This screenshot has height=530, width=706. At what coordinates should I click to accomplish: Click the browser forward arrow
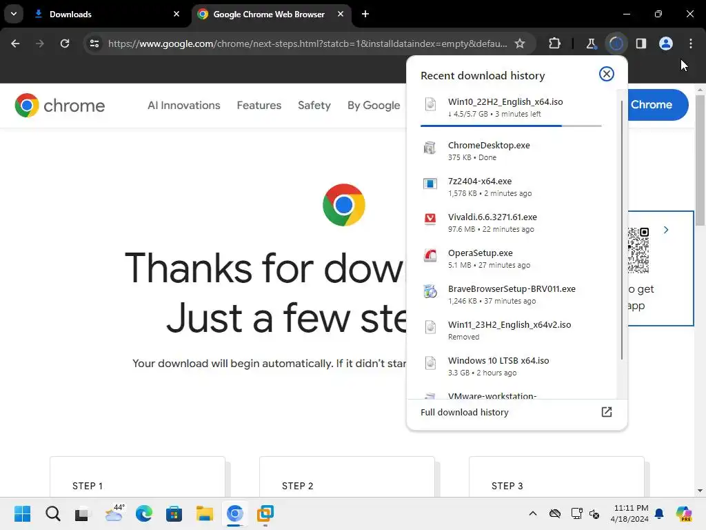[40, 43]
